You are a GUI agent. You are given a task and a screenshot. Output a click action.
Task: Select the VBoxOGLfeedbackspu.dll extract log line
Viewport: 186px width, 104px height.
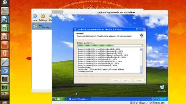click(102, 57)
